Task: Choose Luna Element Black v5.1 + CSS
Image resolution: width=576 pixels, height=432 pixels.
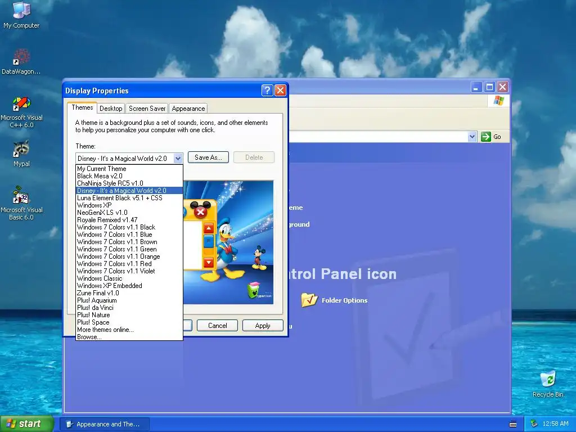Action: point(129,198)
